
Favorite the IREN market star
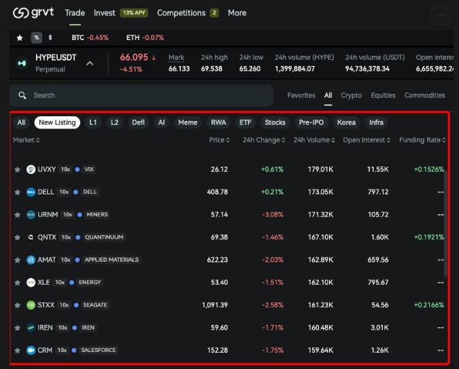(x=18, y=328)
